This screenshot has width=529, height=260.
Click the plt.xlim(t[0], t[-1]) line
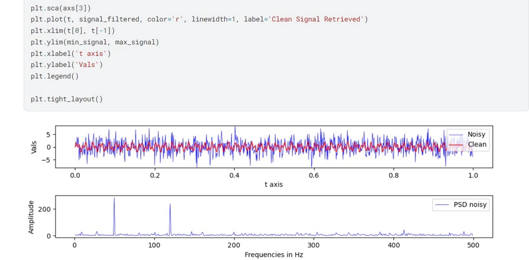tap(72, 31)
